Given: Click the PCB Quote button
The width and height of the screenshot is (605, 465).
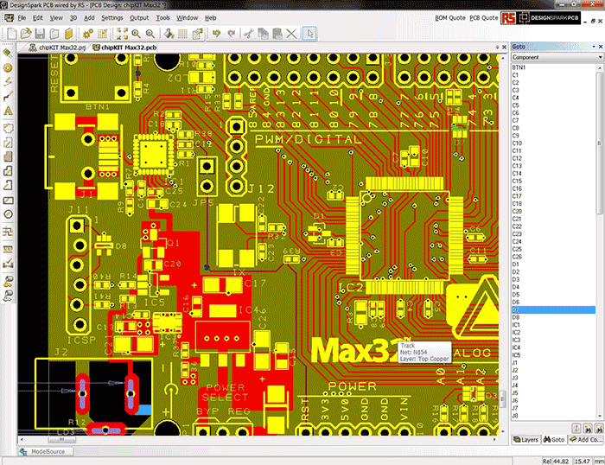Looking at the screenshot, I should (483, 18).
